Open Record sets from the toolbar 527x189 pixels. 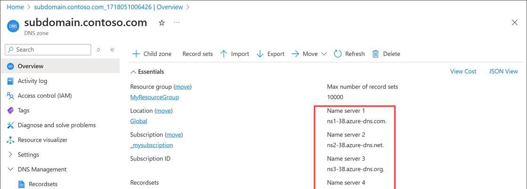[198, 54]
